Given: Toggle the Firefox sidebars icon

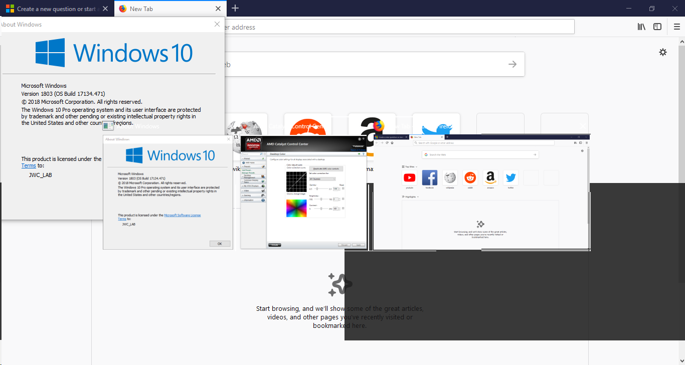Looking at the screenshot, I should 657,27.
